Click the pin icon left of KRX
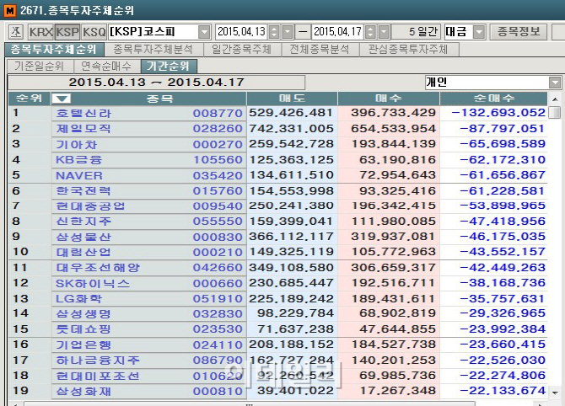 pos(15,32)
